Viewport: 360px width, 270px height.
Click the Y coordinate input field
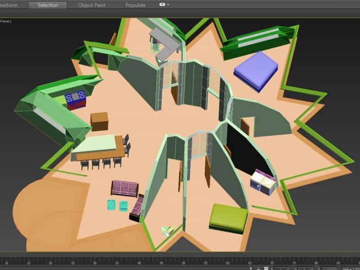coord(304,267)
